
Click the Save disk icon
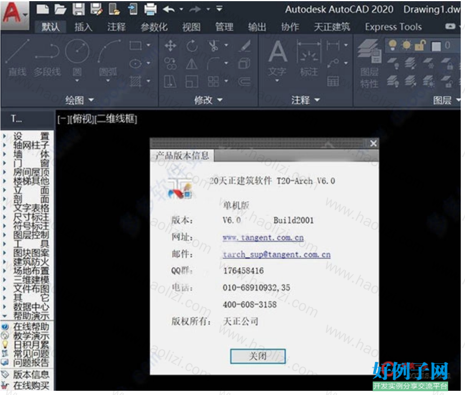coord(78,9)
